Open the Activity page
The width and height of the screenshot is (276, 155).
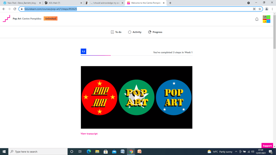tap(134, 32)
